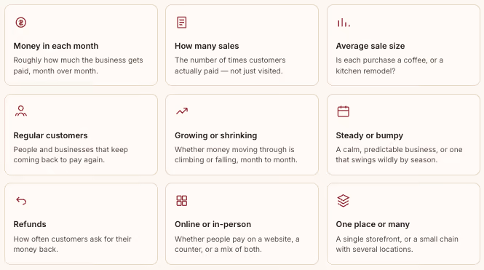The height and width of the screenshot is (270, 484).
Task: Open the How many sales card title
Action: (x=207, y=46)
